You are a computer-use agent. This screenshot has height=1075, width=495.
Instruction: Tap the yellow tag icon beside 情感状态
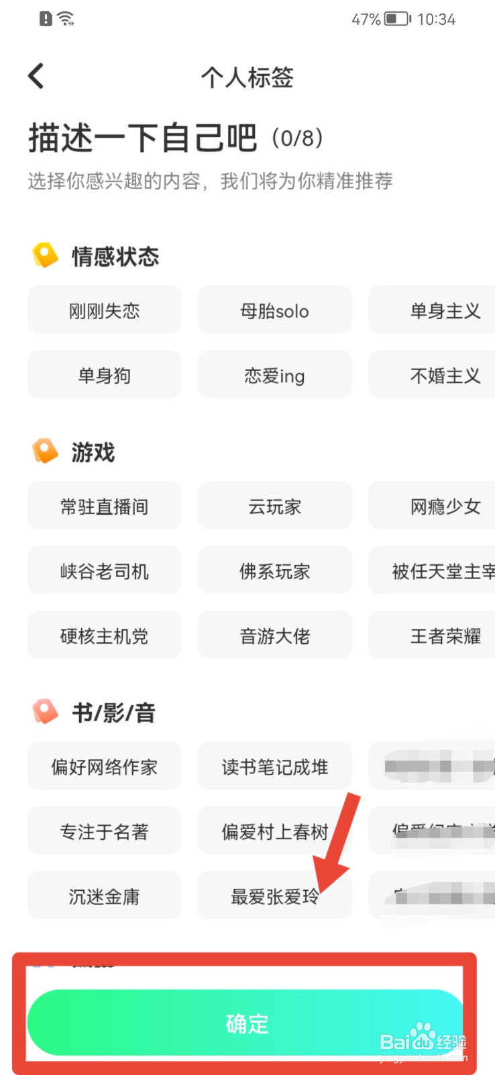coord(45,255)
